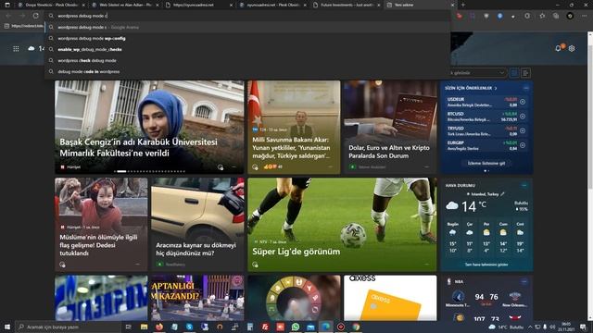Open the app launcher grid icon
This screenshot has height=333, width=593.
[x=16, y=49]
